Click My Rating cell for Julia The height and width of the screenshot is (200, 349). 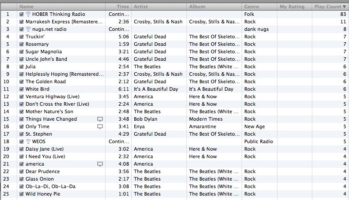click(295, 67)
